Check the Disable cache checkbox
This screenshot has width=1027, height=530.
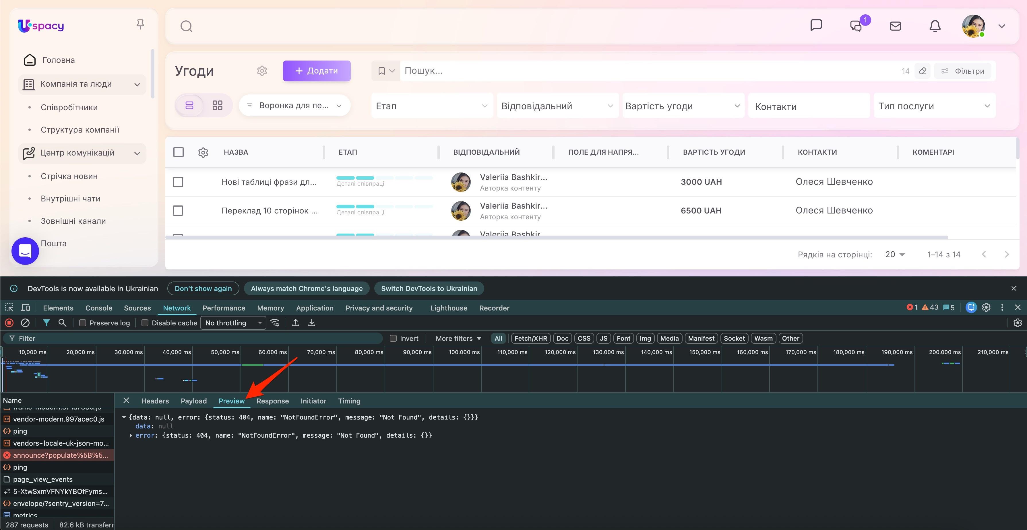coord(145,323)
